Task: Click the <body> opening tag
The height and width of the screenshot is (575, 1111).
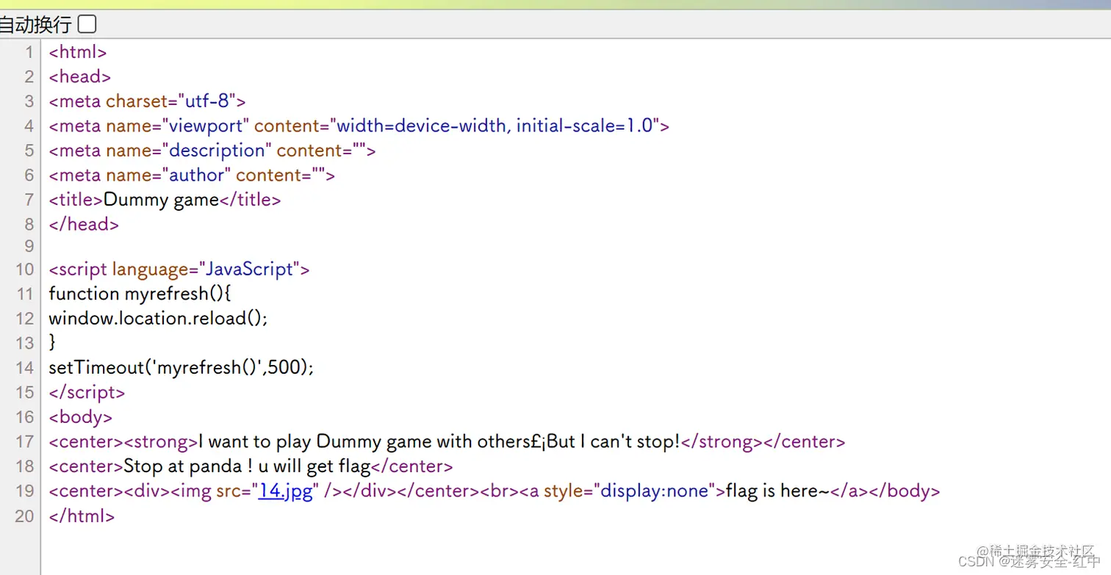Action: coord(80,417)
